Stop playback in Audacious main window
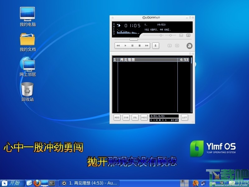This screenshot has width=249, height=187. [139, 46]
